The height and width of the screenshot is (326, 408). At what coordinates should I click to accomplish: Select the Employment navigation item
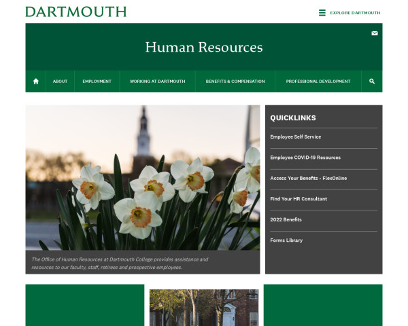97,81
